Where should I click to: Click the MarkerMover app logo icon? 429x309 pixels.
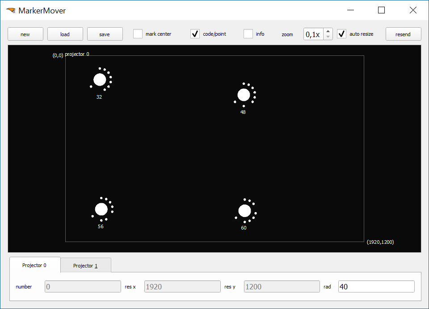[11, 10]
